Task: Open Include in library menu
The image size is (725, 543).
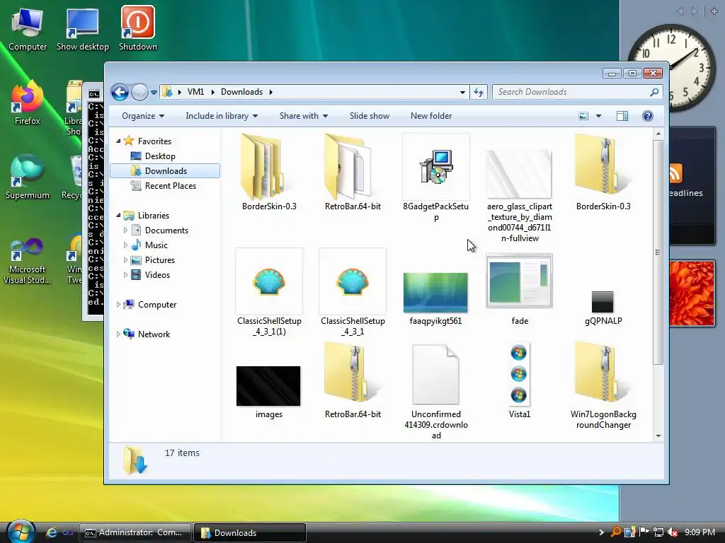Action: (222, 116)
